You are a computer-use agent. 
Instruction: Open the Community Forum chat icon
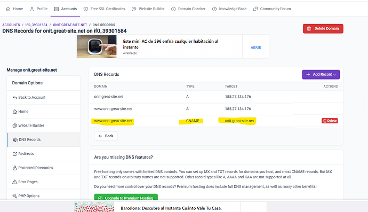[255, 9]
